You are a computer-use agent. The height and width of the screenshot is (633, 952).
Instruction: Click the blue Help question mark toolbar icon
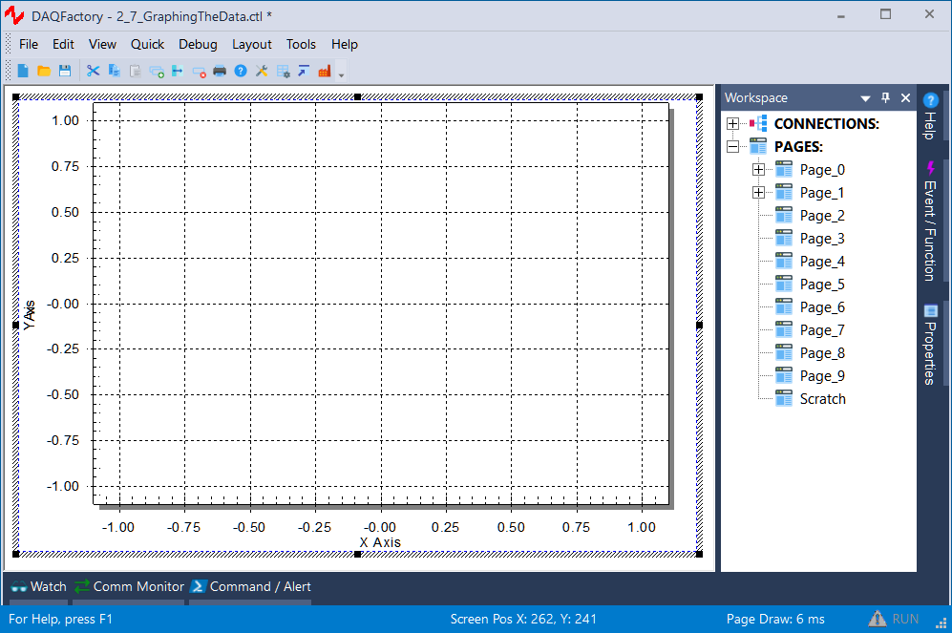tap(241, 71)
